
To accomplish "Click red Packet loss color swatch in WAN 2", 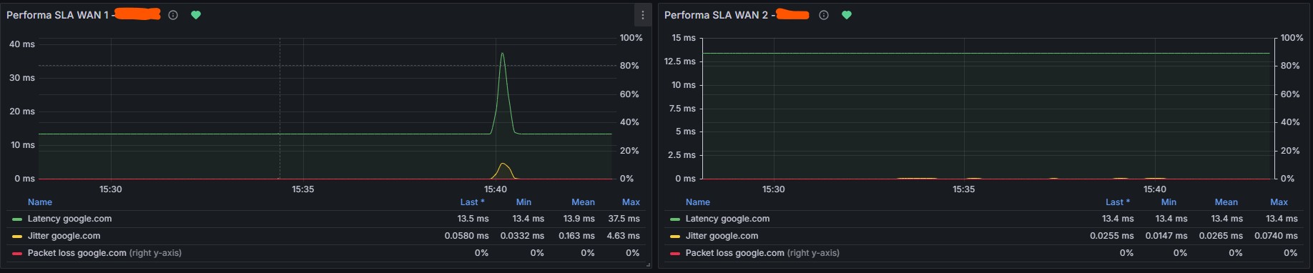I will pyautogui.click(x=675, y=254).
